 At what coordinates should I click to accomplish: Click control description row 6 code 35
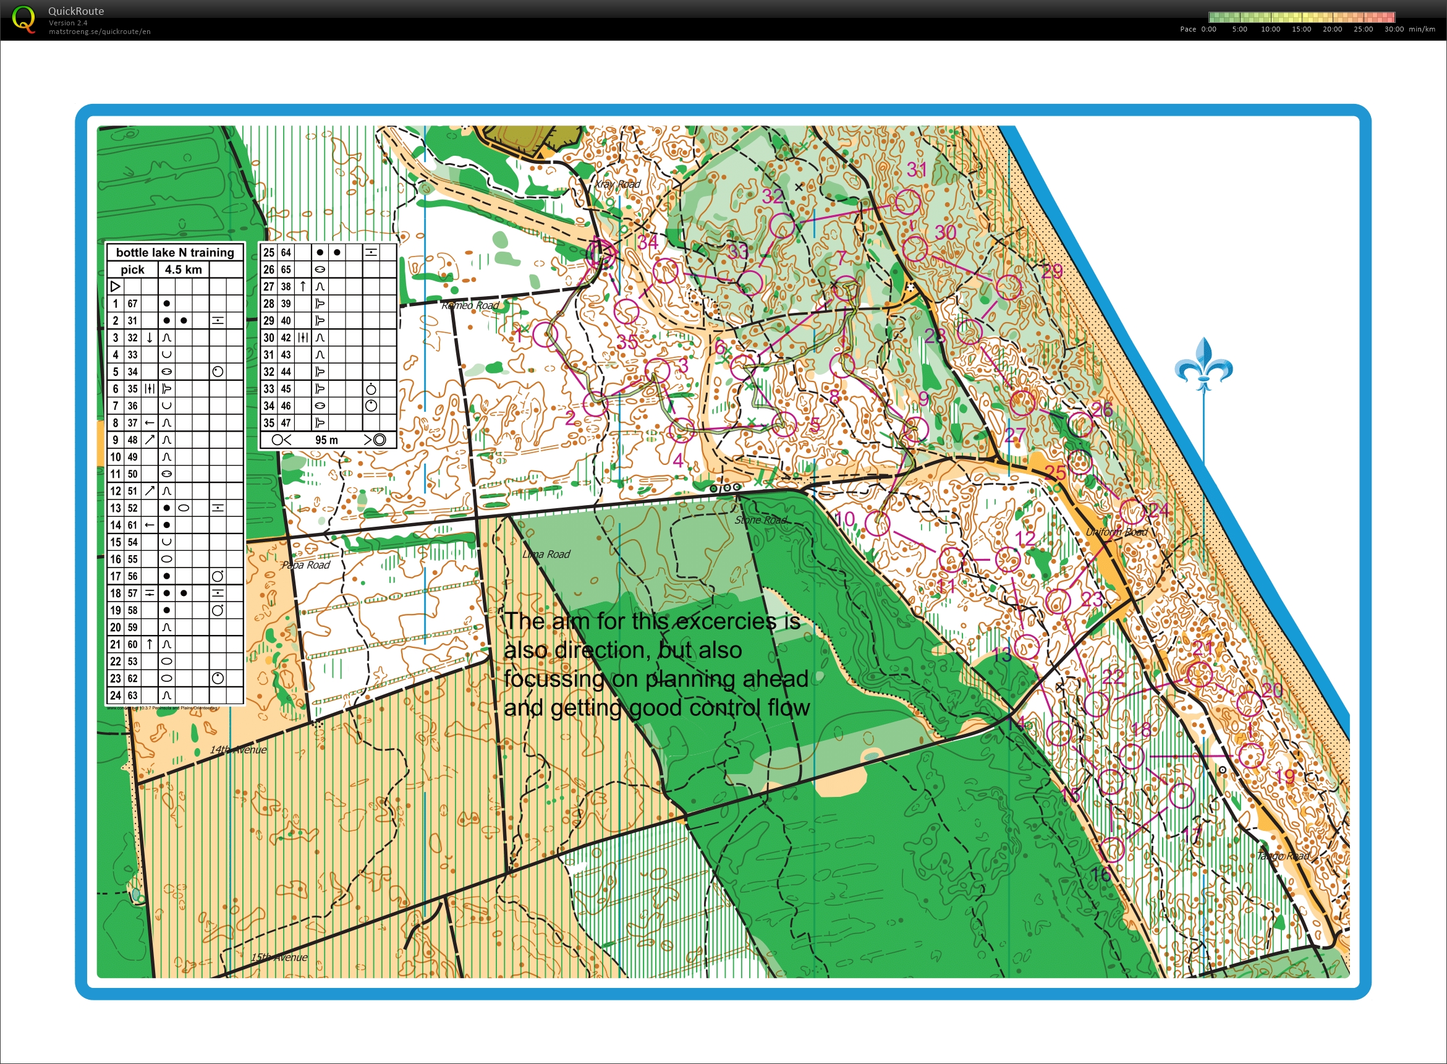pyautogui.click(x=174, y=388)
